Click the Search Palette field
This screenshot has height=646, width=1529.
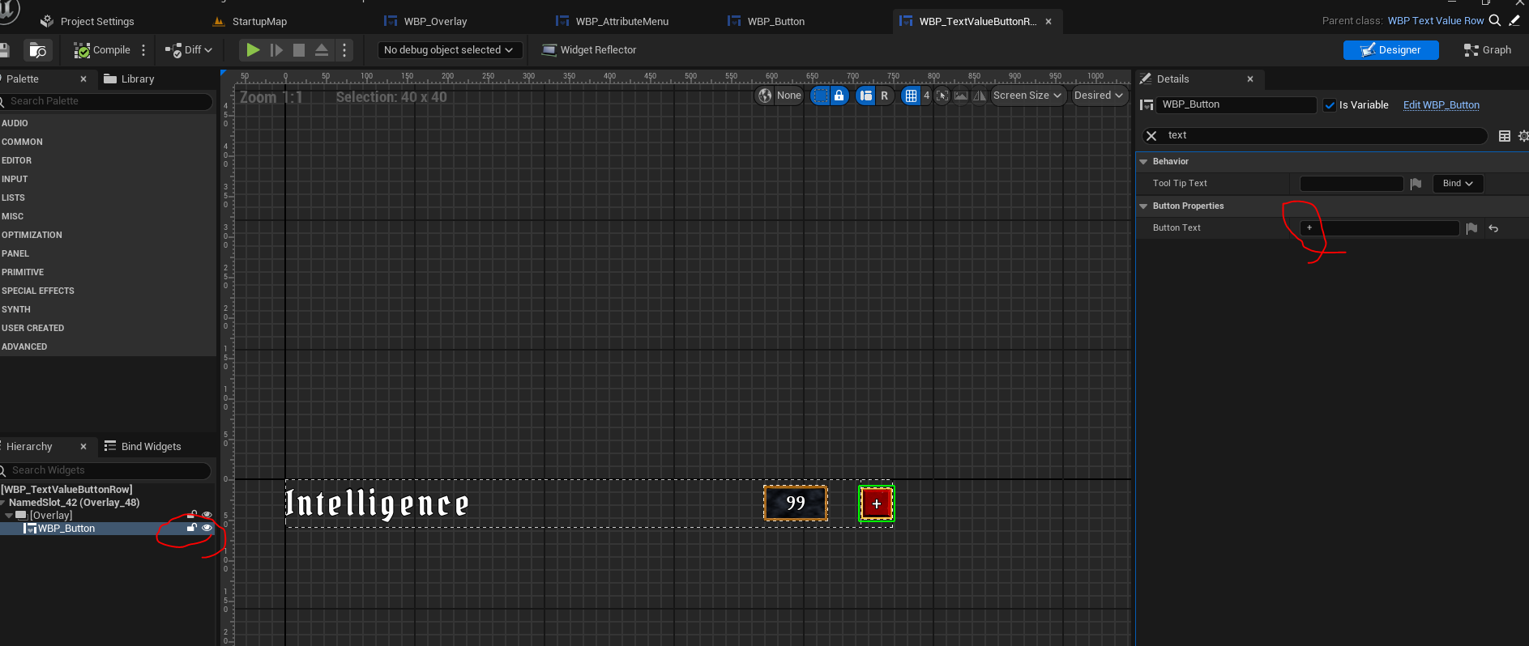pyautogui.click(x=107, y=101)
